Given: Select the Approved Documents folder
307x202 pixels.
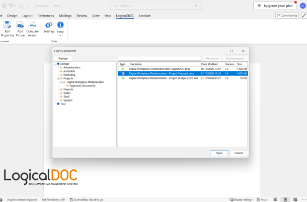Looking at the screenshot, I should [x=83, y=86].
